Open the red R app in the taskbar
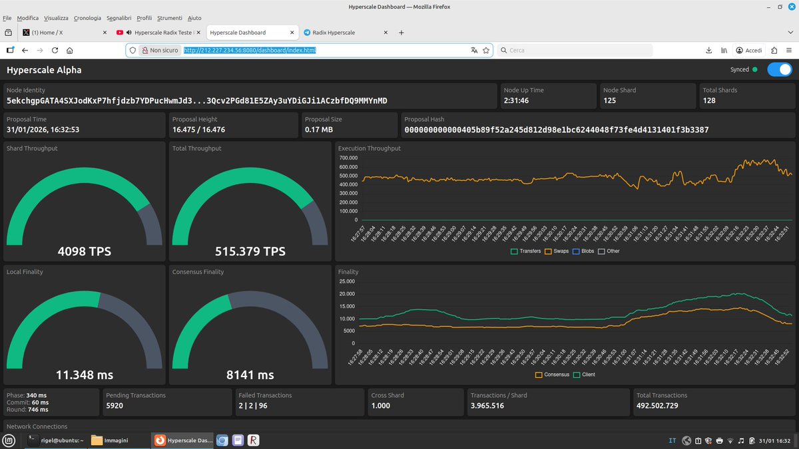 [x=254, y=440]
